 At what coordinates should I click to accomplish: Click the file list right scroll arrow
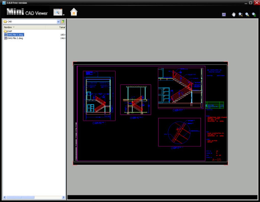click(x=63, y=197)
